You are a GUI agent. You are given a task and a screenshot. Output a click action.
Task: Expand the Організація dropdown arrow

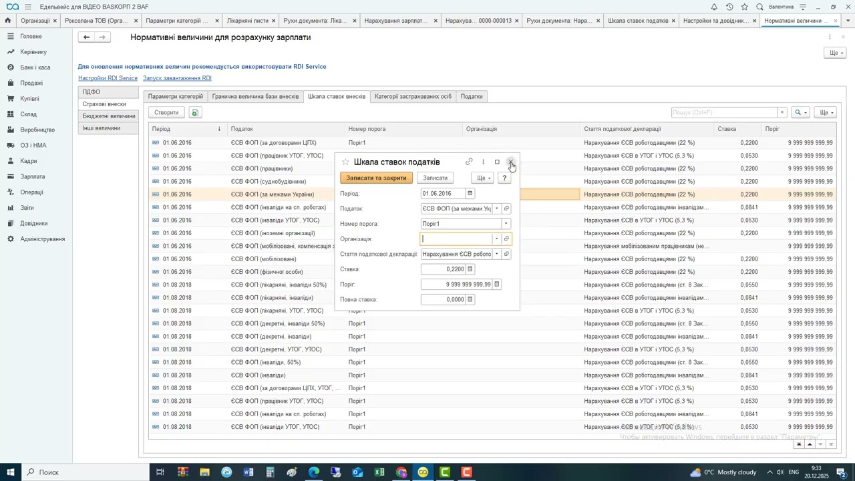coord(496,238)
